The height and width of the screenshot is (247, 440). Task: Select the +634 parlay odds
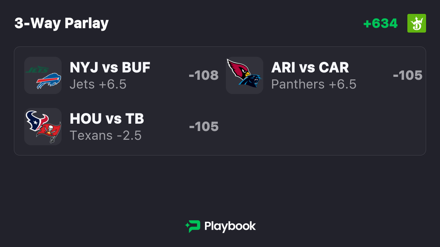tap(380, 23)
